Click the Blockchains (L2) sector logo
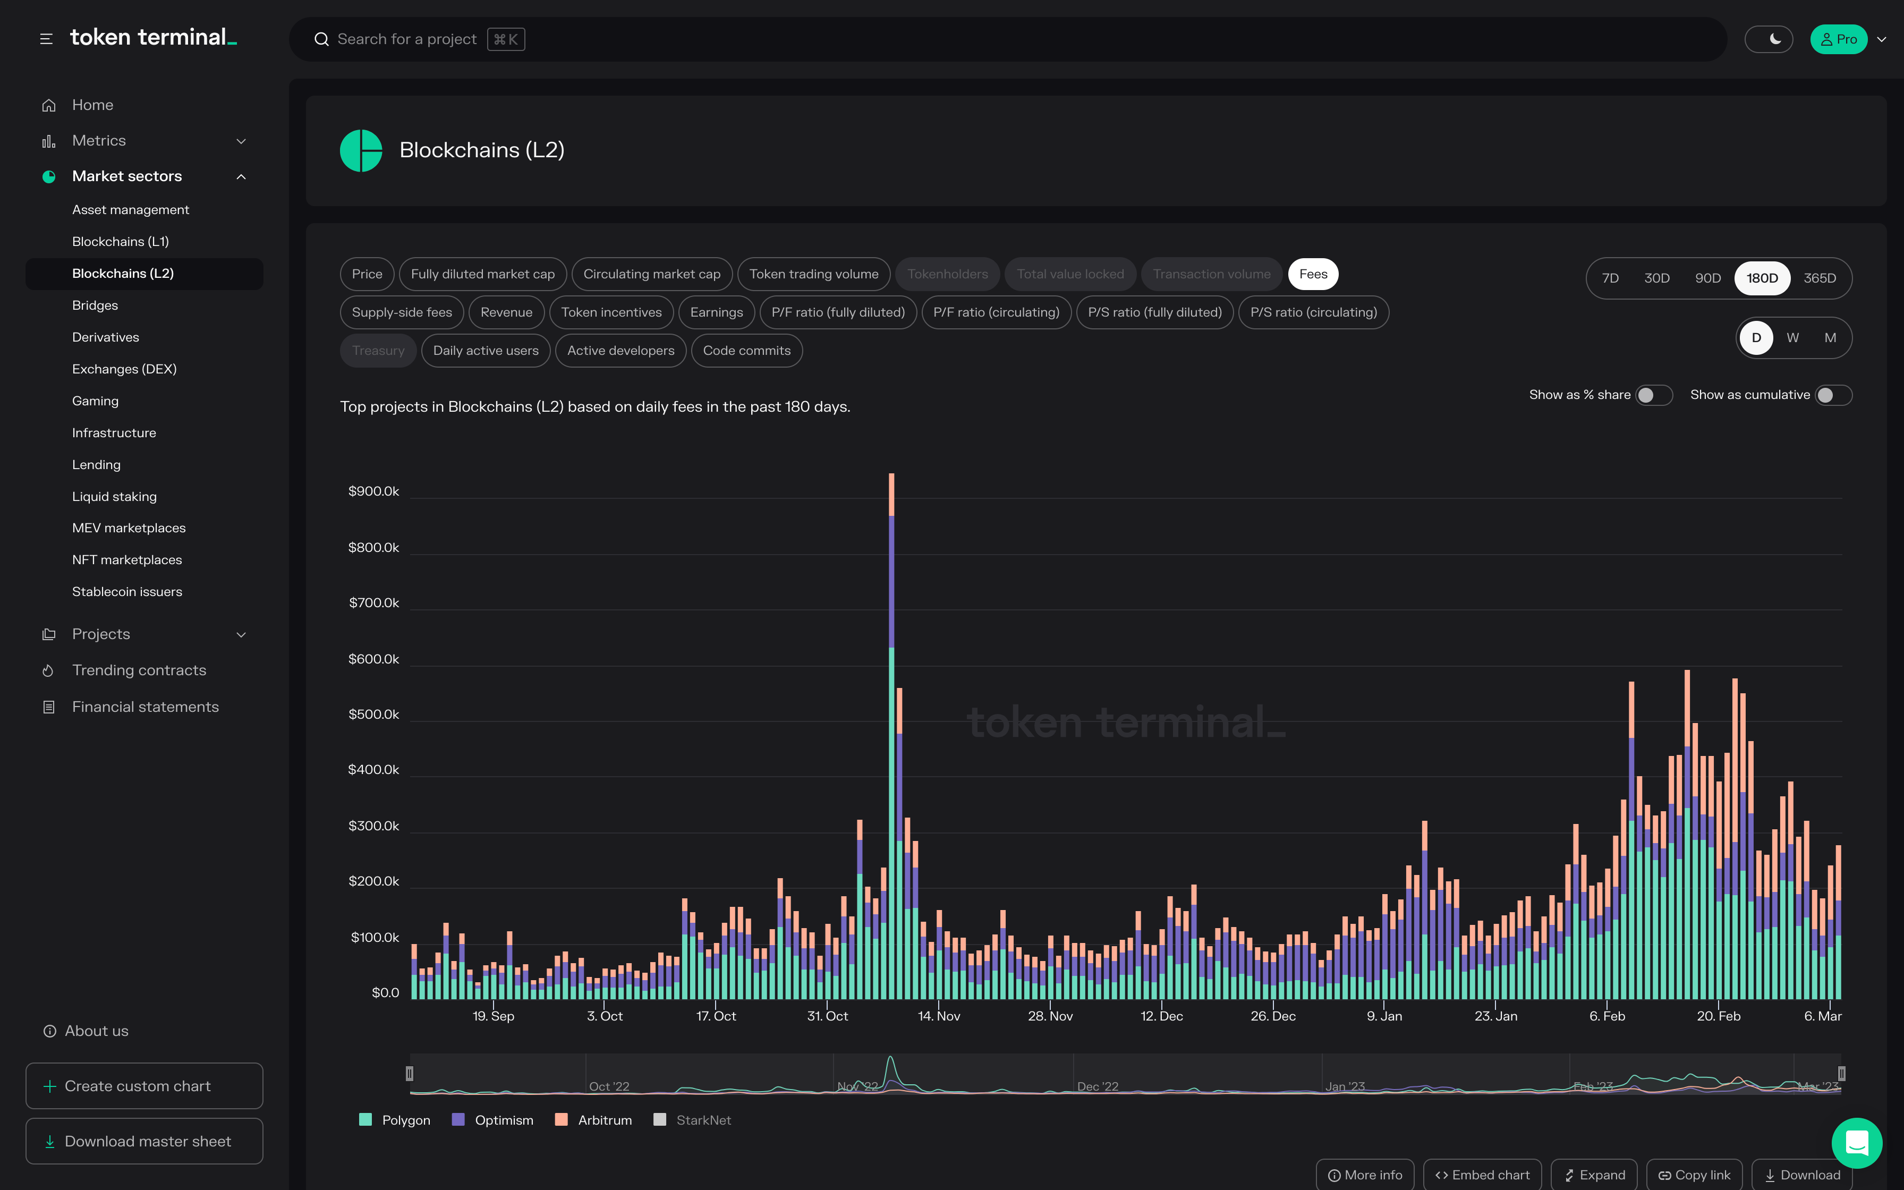 coord(361,150)
